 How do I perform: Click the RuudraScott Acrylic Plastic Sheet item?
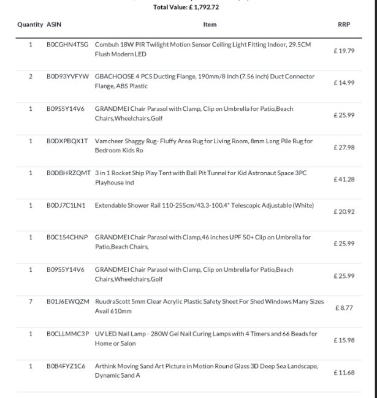[209, 306]
